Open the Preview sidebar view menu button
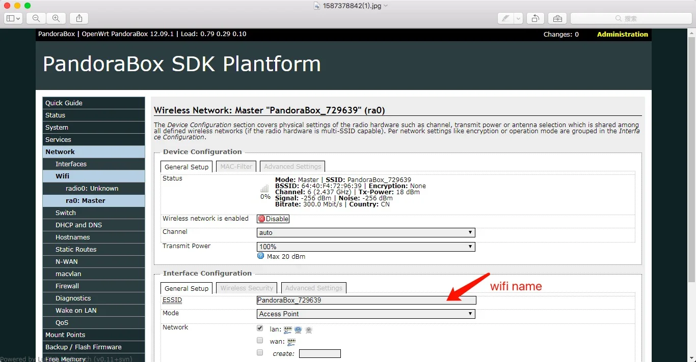This screenshot has height=362, width=696. 13,18
